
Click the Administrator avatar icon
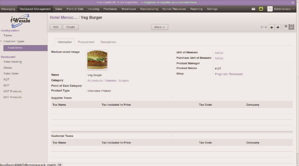[x=270, y=9]
